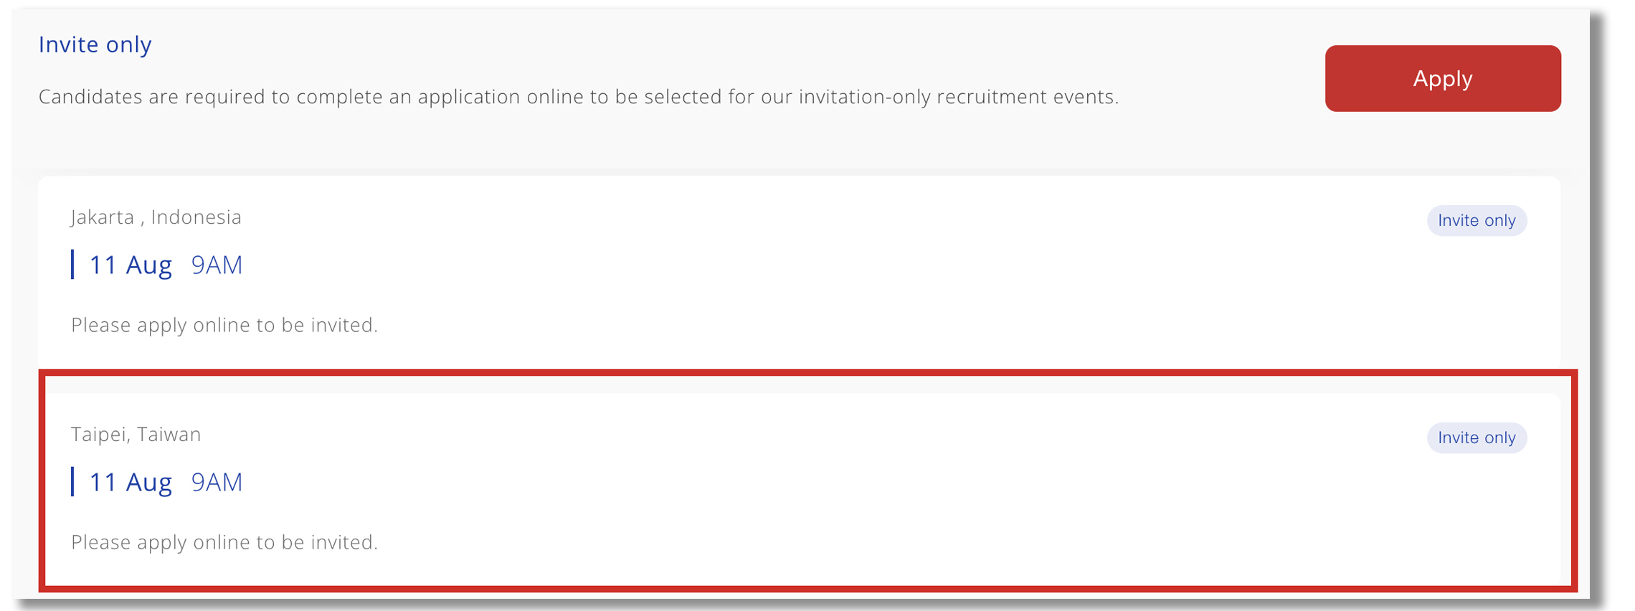Click the Invite only badge for Taipei
The height and width of the screenshot is (611, 1635).
[1476, 437]
